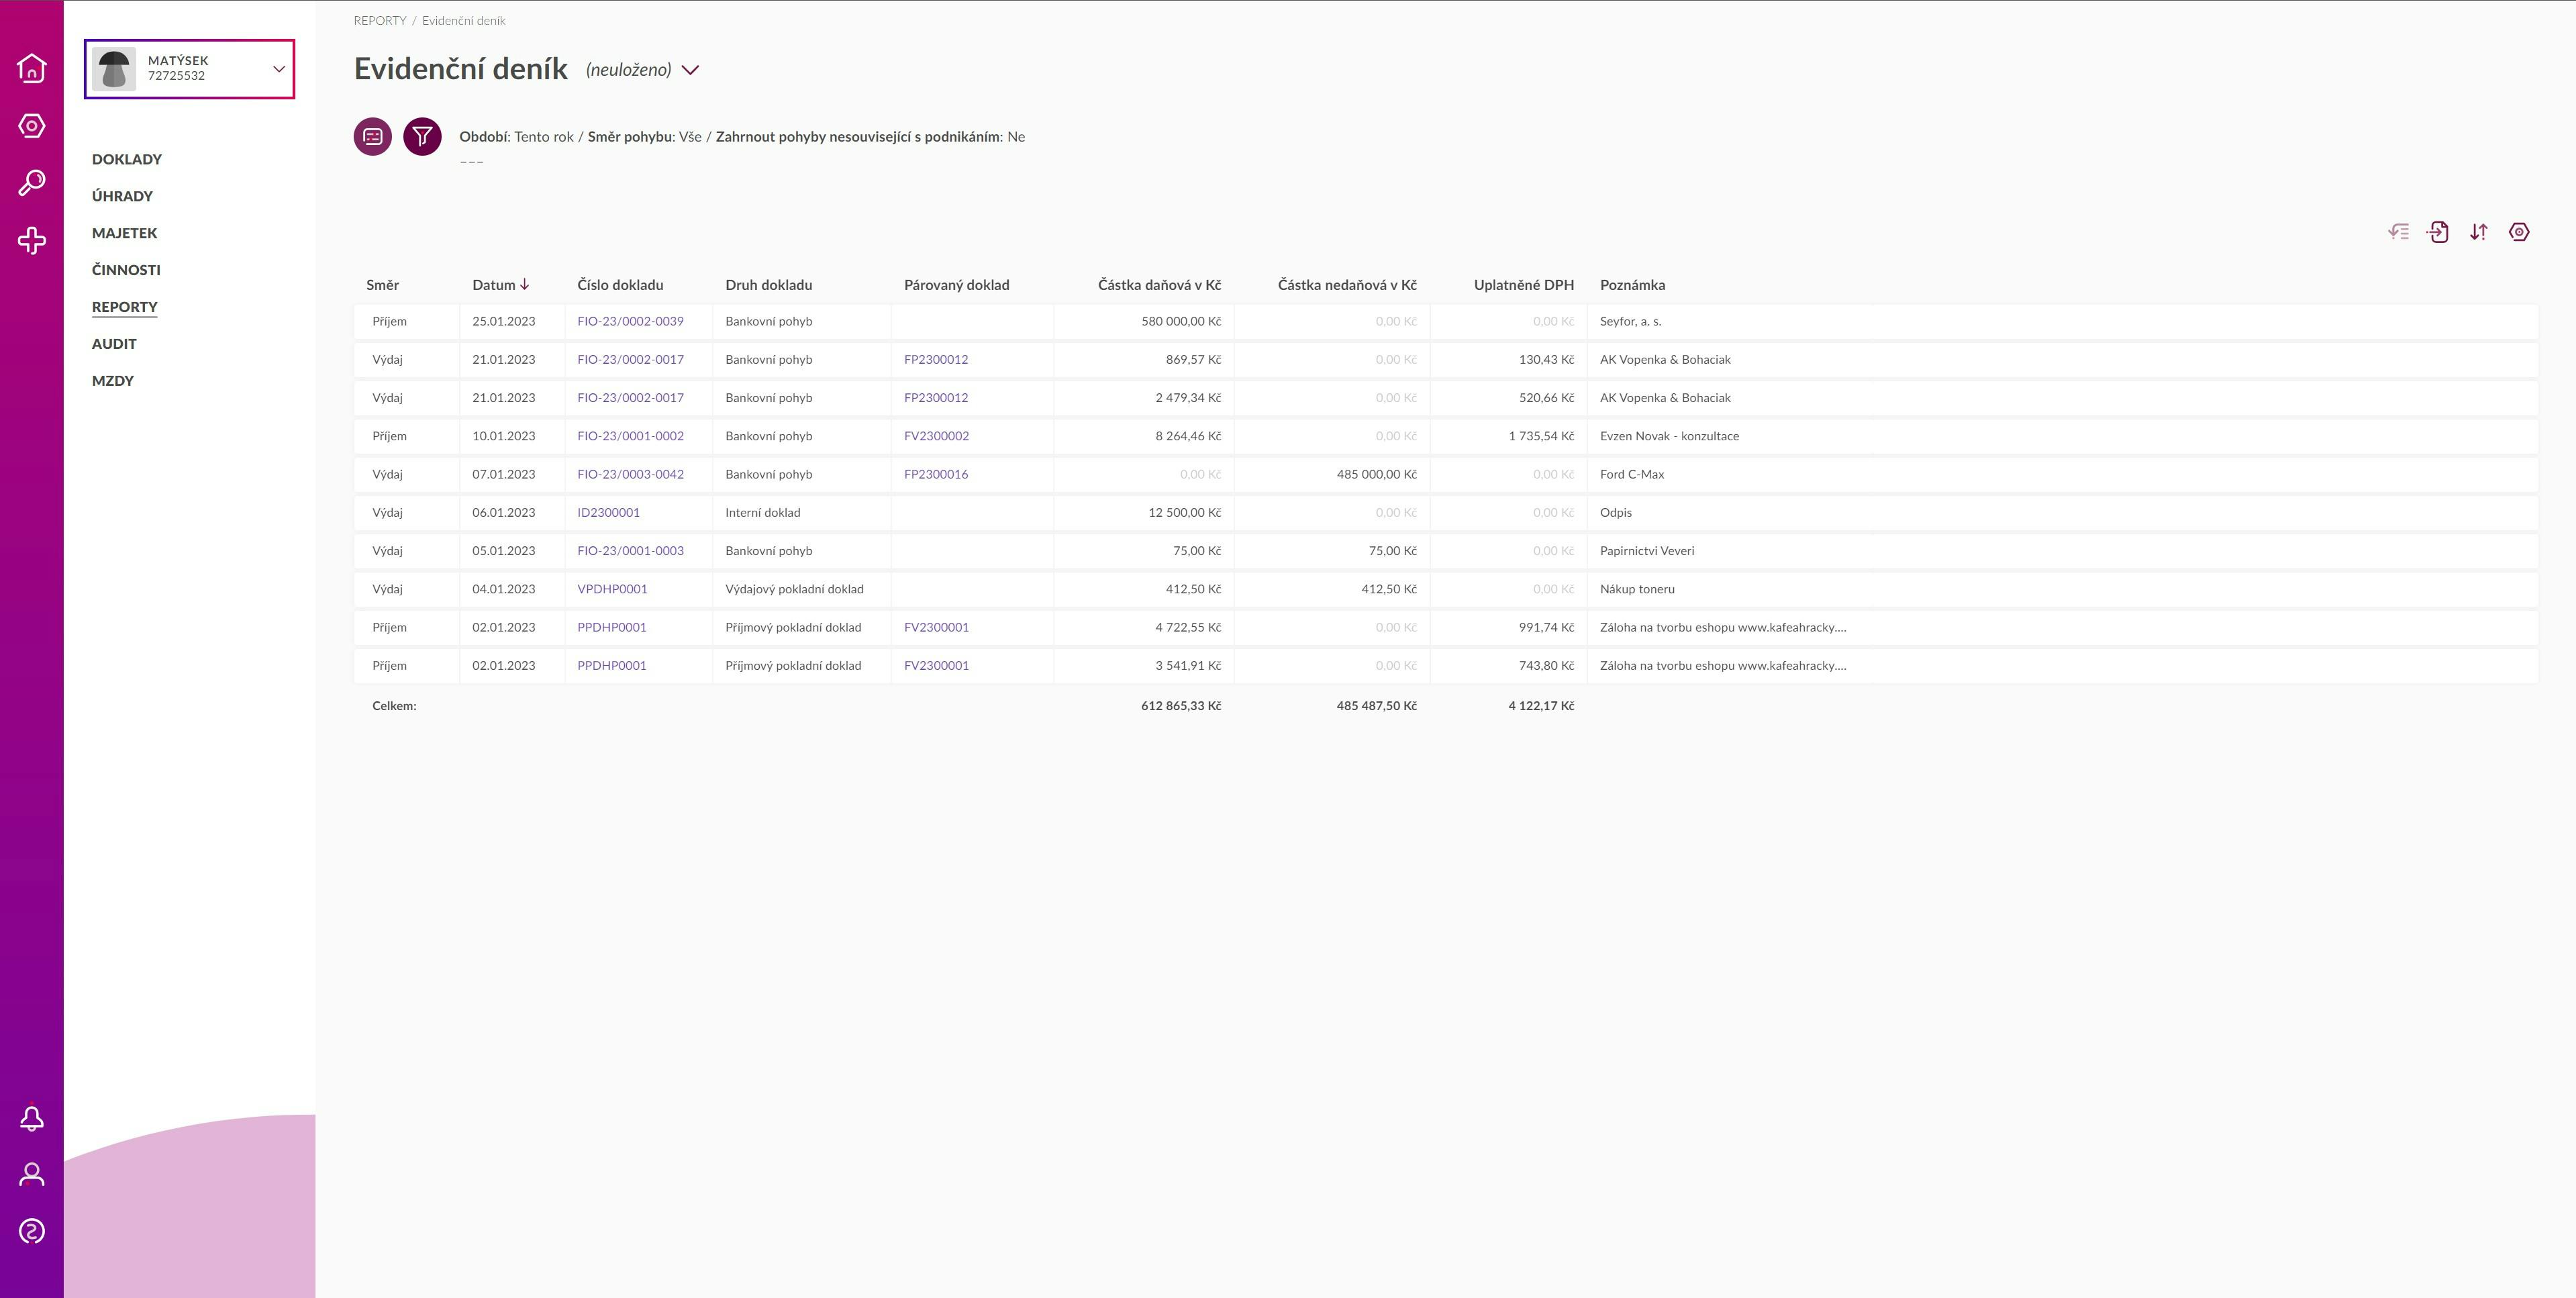Open the search magnifier icon
This screenshot has width=2576, height=1298.
pos(32,183)
